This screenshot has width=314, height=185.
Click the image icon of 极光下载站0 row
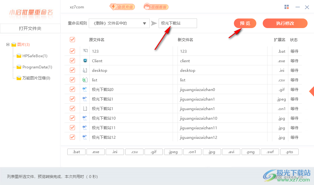(x=85, y=89)
